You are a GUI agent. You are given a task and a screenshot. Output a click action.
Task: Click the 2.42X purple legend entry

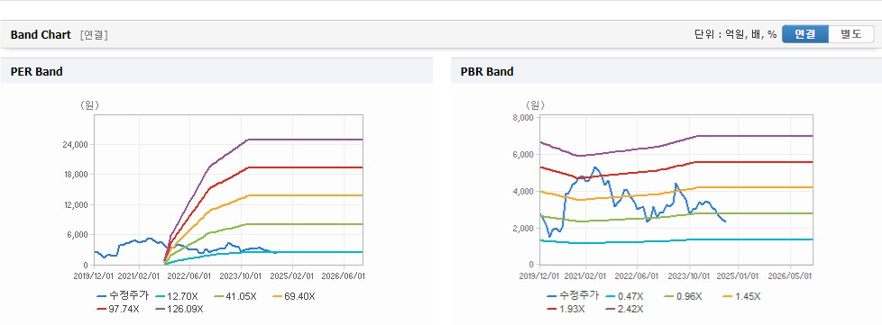[x=624, y=309]
